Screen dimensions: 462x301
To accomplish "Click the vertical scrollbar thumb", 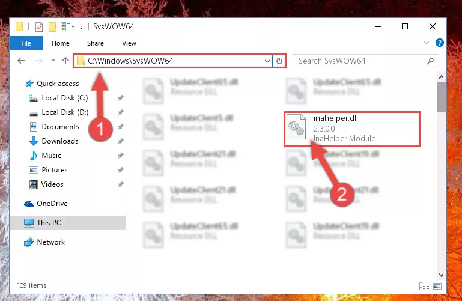I will point(441,97).
